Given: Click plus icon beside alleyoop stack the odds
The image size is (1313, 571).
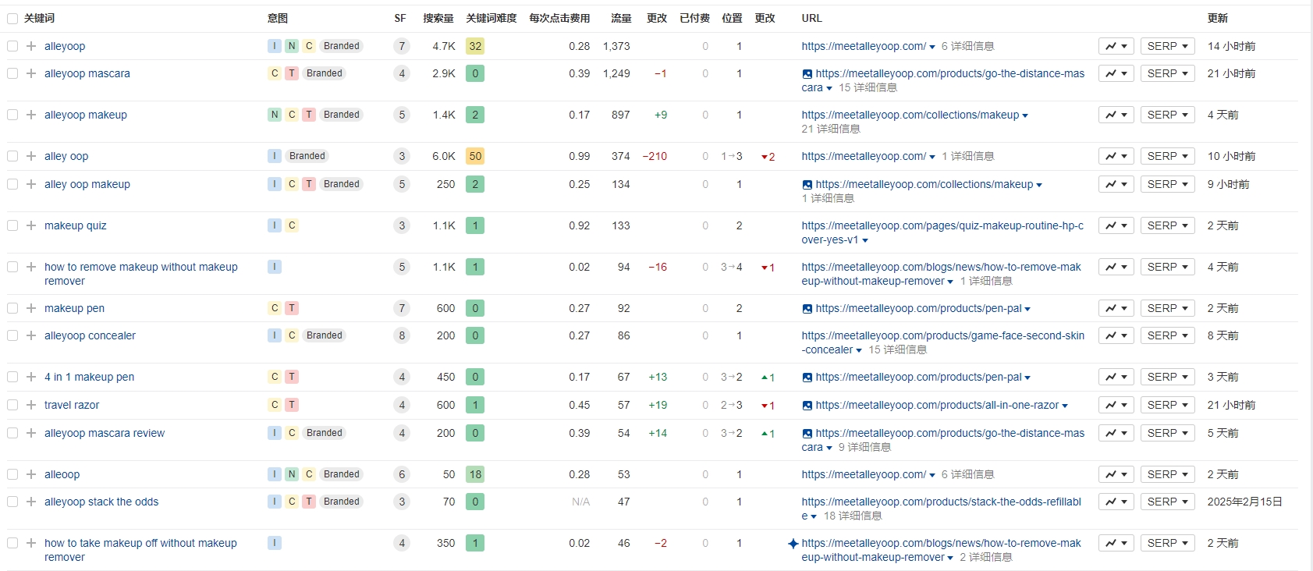Looking at the screenshot, I should [31, 502].
